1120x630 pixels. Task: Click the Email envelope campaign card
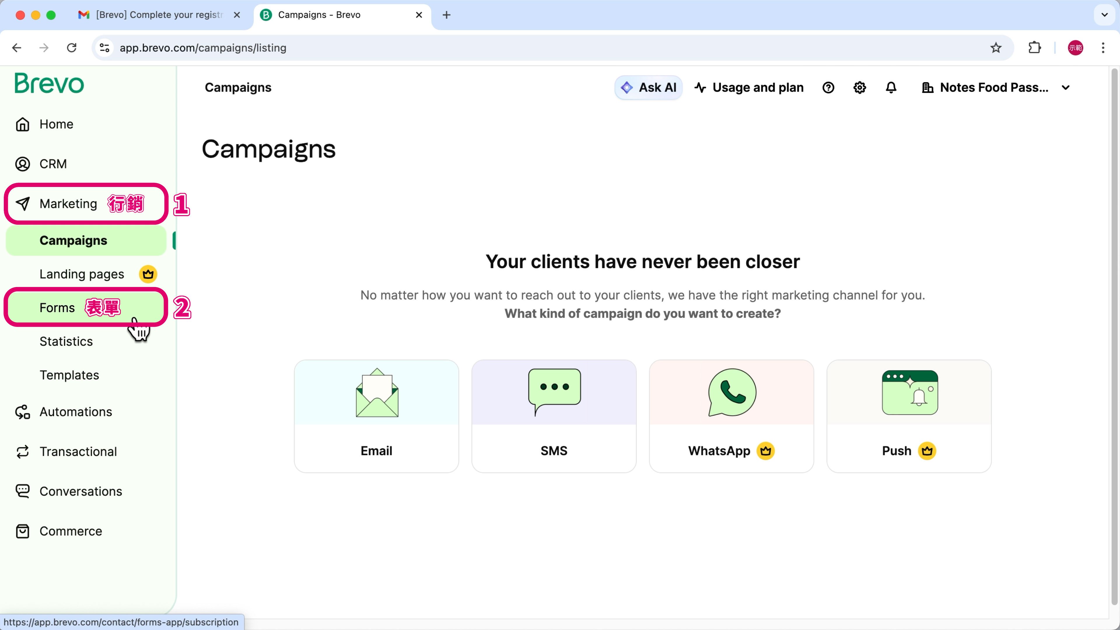coord(376,416)
